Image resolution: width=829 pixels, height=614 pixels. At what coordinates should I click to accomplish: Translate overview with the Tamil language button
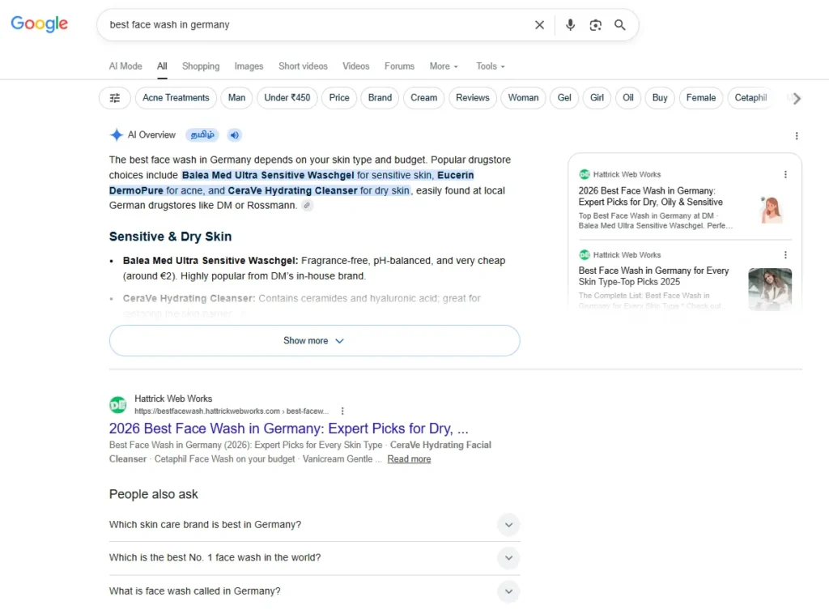[x=202, y=134]
